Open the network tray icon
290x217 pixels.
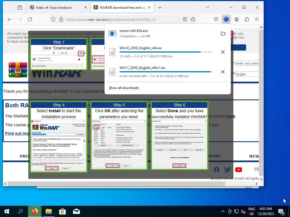click(236, 211)
